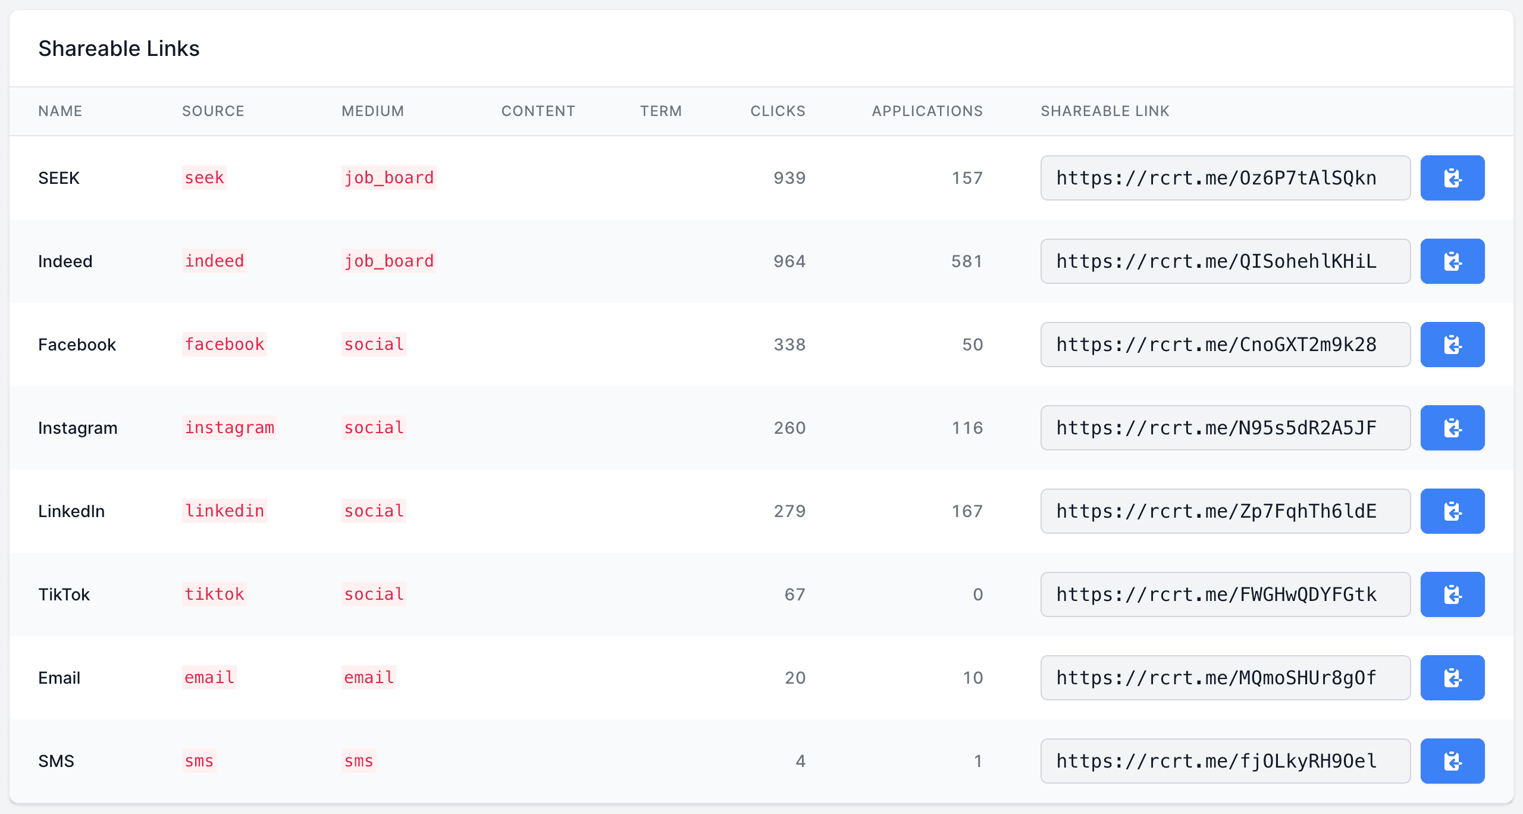Copy the TikTok shareable link
1523x814 pixels.
click(x=1452, y=594)
